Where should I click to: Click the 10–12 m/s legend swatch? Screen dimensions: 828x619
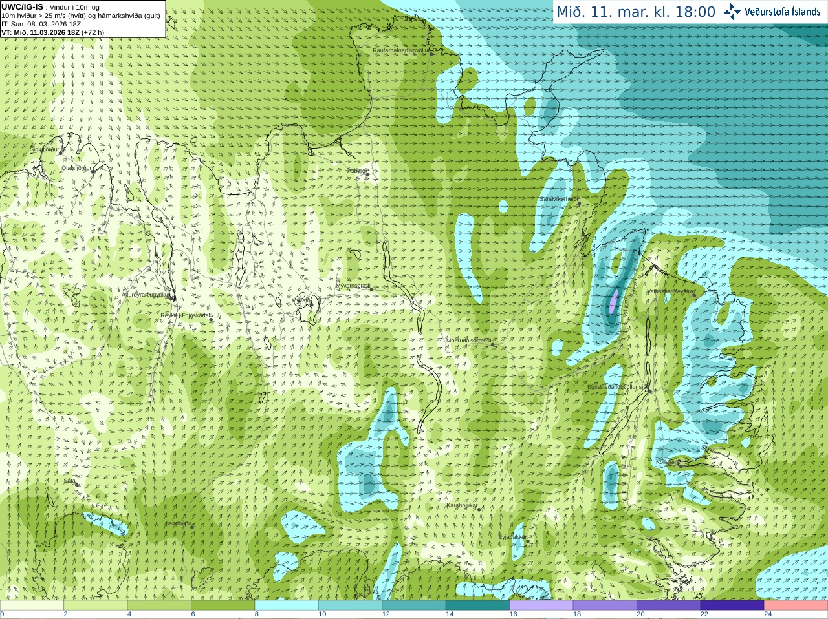click(x=350, y=605)
